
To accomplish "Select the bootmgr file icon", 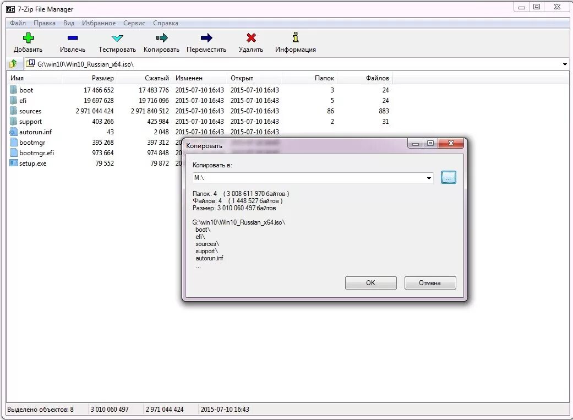I will click(x=14, y=142).
